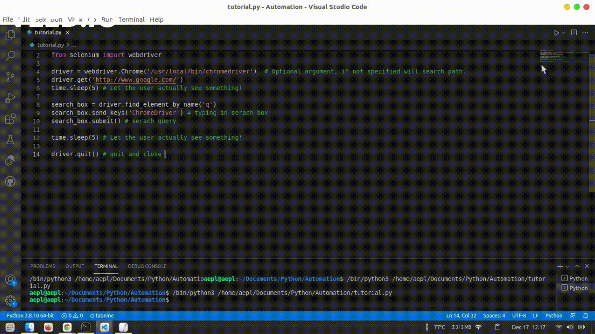Close the tutorial.py editor tab
This screenshot has width=595, height=334.
[67, 32]
